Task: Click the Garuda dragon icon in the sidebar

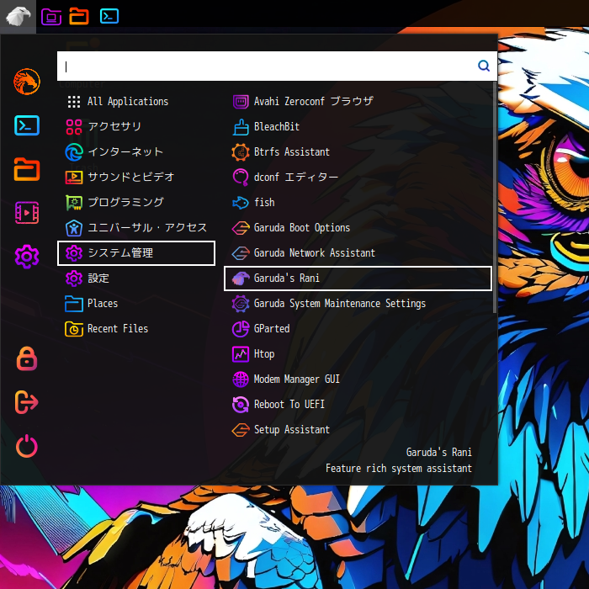Action: [x=27, y=82]
